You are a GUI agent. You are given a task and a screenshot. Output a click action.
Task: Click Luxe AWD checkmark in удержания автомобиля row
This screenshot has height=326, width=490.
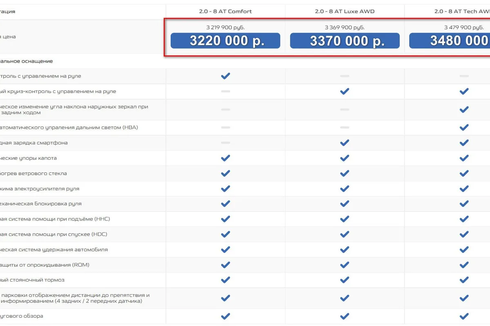click(345, 249)
